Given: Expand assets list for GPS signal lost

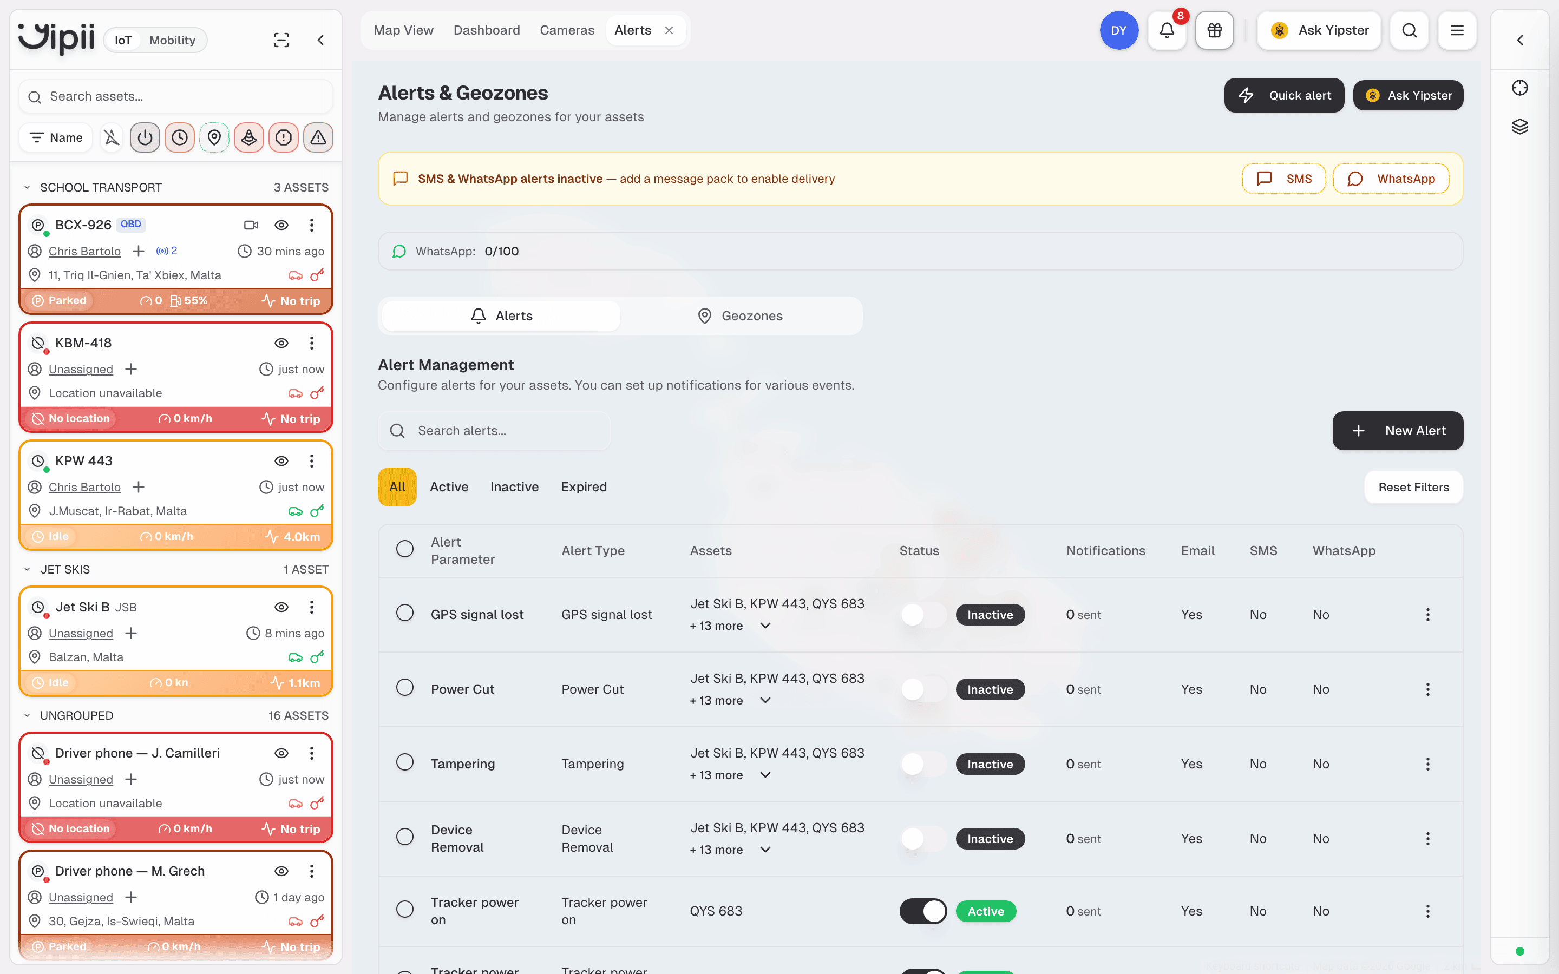Looking at the screenshot, I should point(765,626).
